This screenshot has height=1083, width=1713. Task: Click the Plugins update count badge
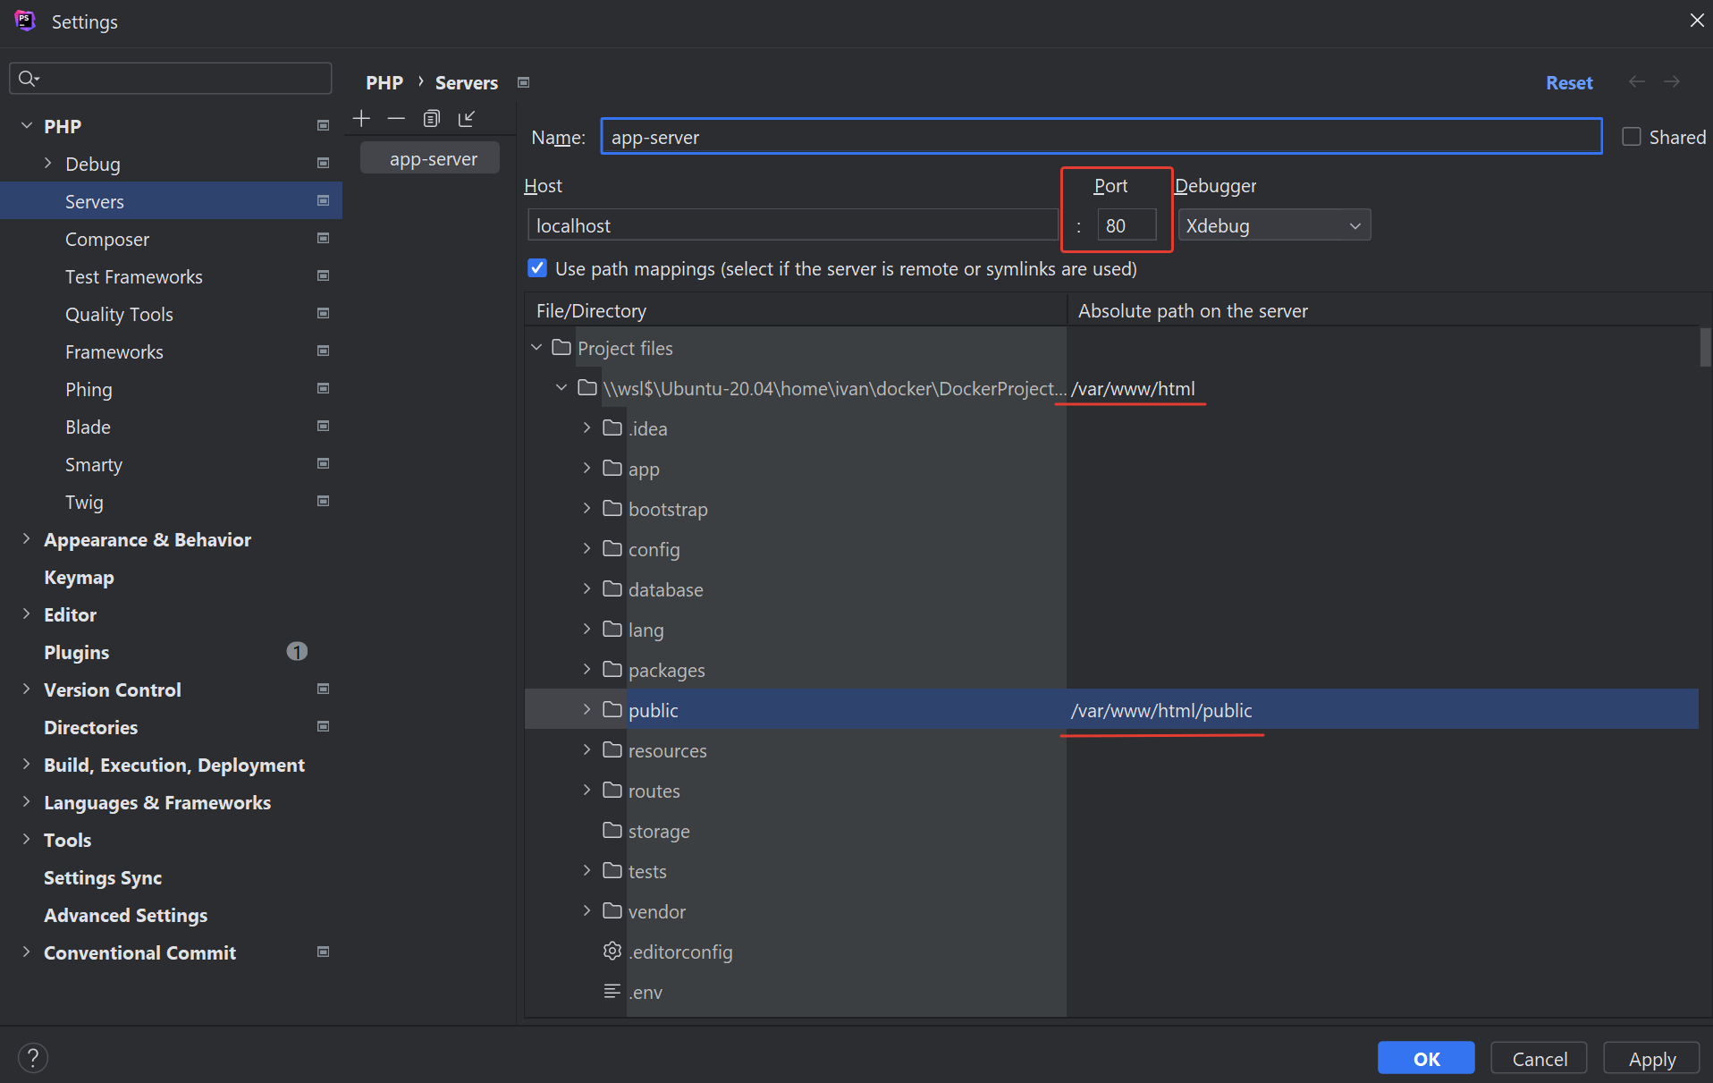tap(297, 651)
